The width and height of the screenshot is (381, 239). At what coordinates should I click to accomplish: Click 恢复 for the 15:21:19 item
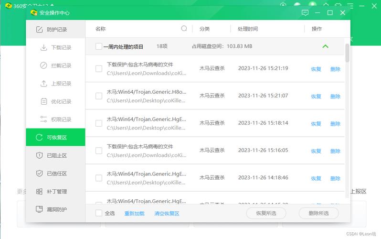(316, 69)
